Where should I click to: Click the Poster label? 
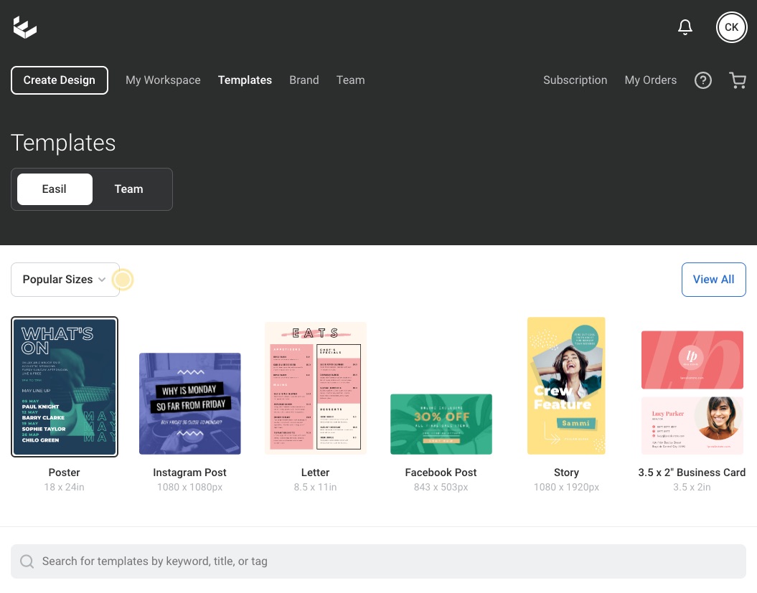coord(64,473)
